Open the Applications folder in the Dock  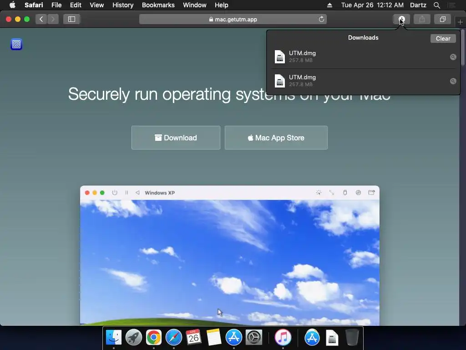click(x=312, y=337)
